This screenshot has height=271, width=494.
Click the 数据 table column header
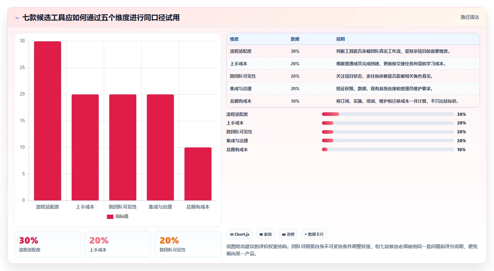tap(295, 39)
